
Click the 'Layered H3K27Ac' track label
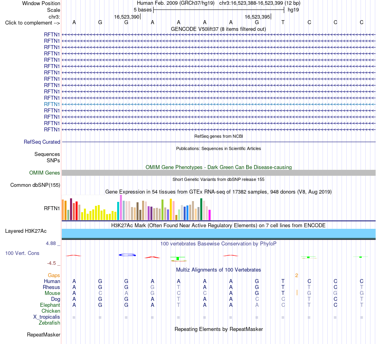click(x=26, y=231)
